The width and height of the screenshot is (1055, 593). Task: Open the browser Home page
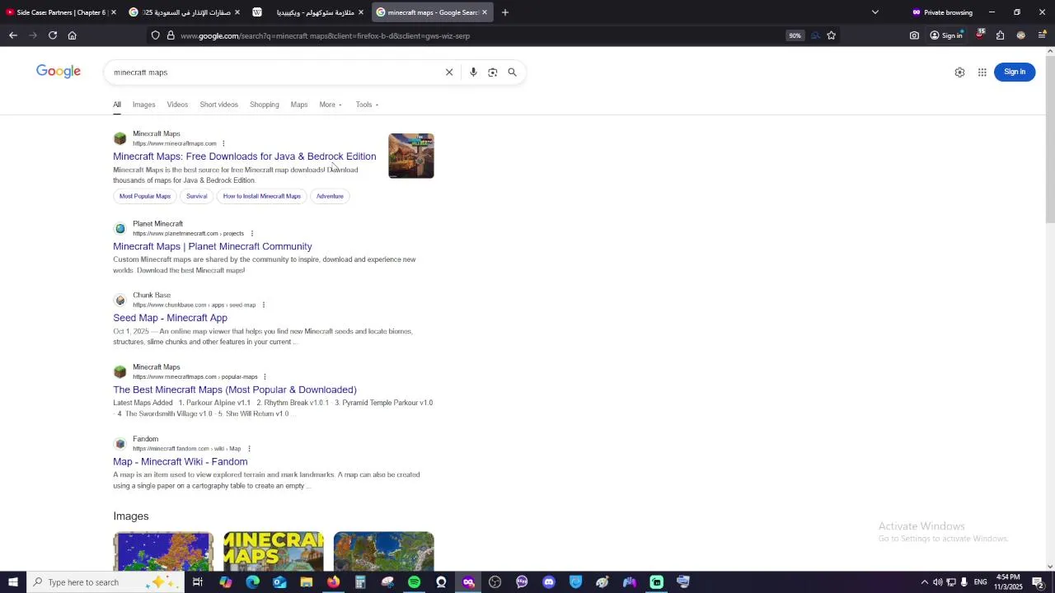(73, 35)
